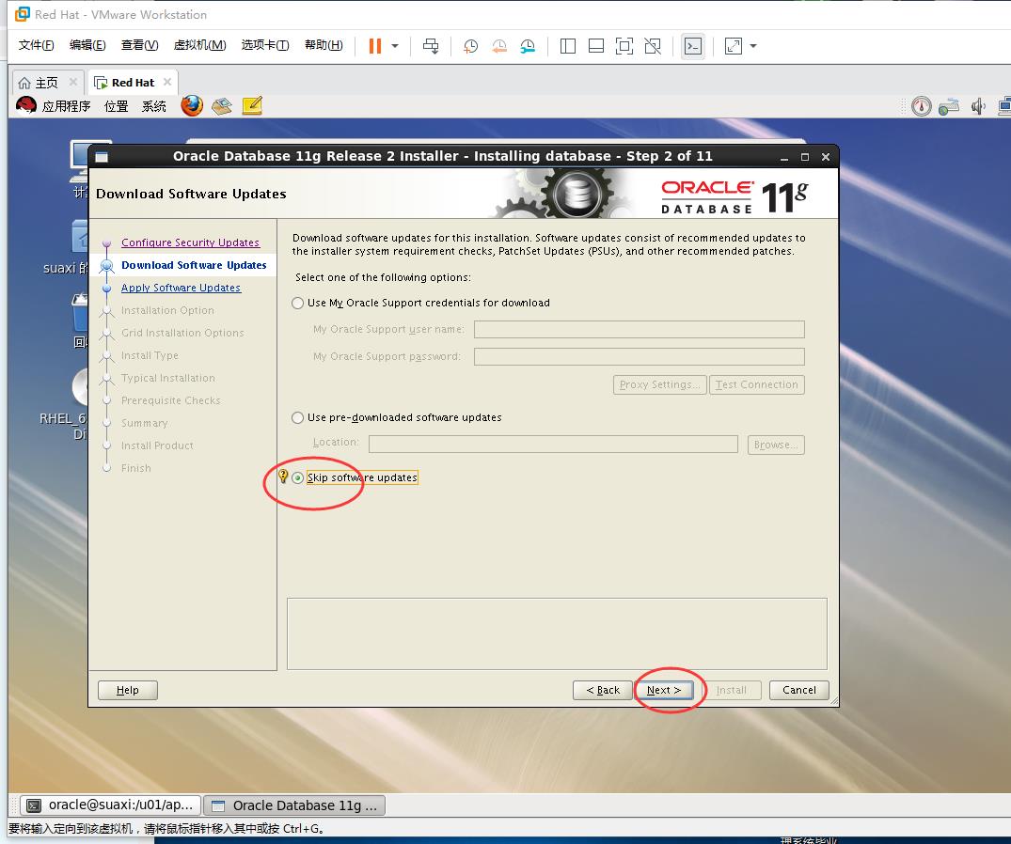This screenshot has height=844, width=1011.
Task: Click the My Oracle Support user name field
Action: [x=639, y=329]
